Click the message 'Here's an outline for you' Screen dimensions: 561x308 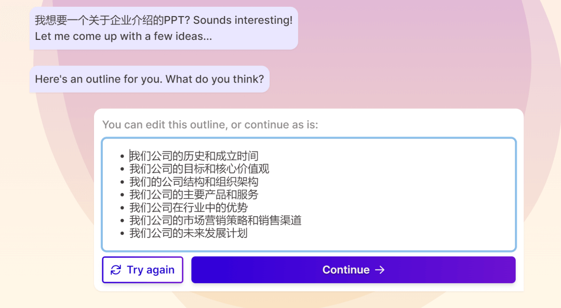tap(149, 79)
